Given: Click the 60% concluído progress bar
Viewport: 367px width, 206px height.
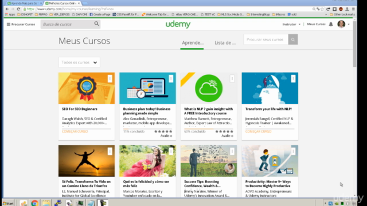Looking at the screenshot, I should tap(209, 129).
